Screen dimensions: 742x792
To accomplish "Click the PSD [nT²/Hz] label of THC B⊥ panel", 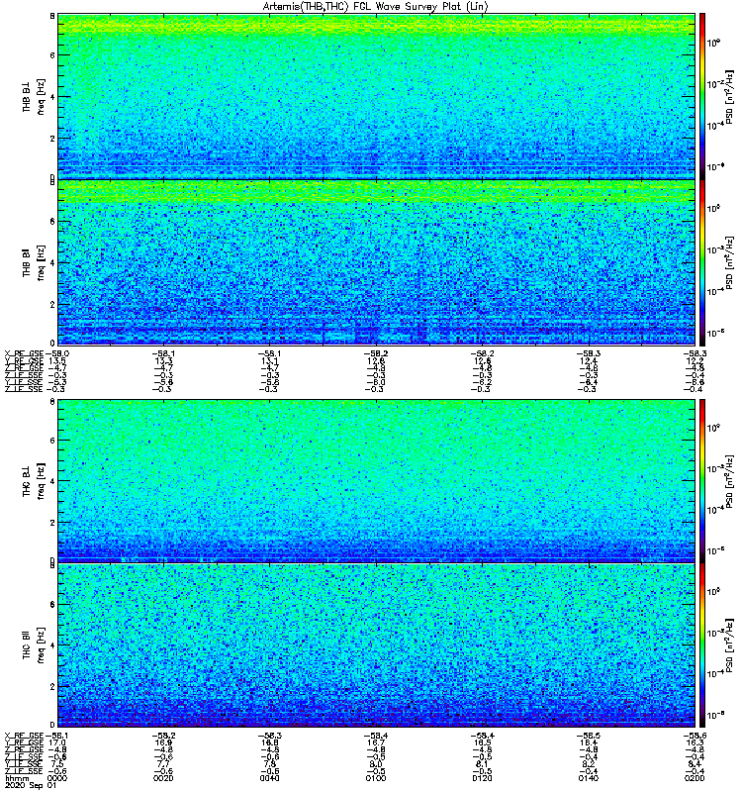I will pos(730,480).
